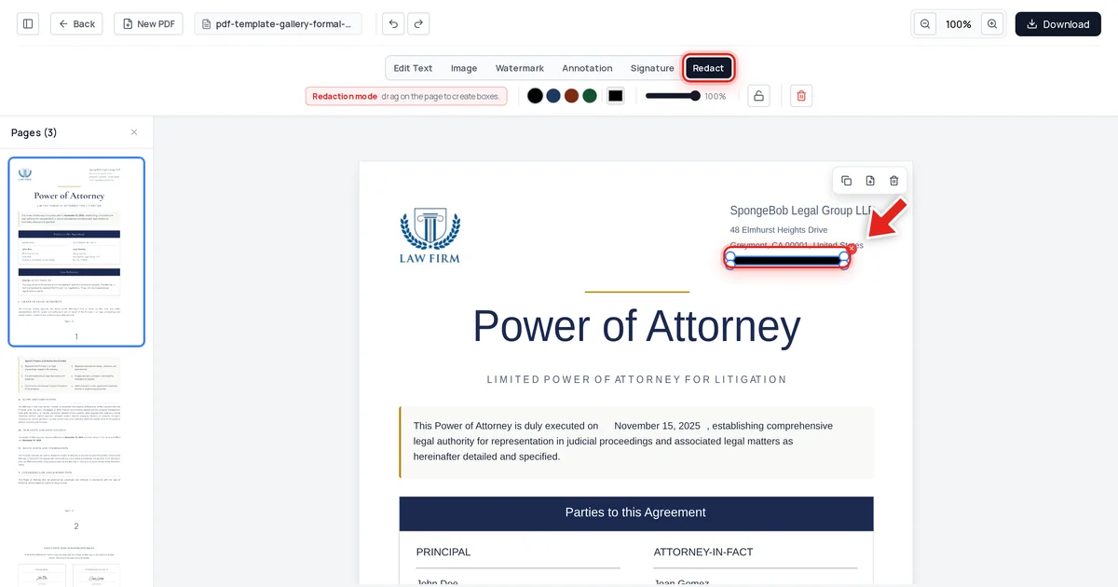This screenshot has width=1118, height=587.
Task: Click the 48 Elmhurst Heights Drive line
Action: [x=779, y=230]
